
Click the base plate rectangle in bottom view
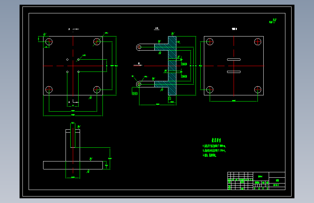73,165
